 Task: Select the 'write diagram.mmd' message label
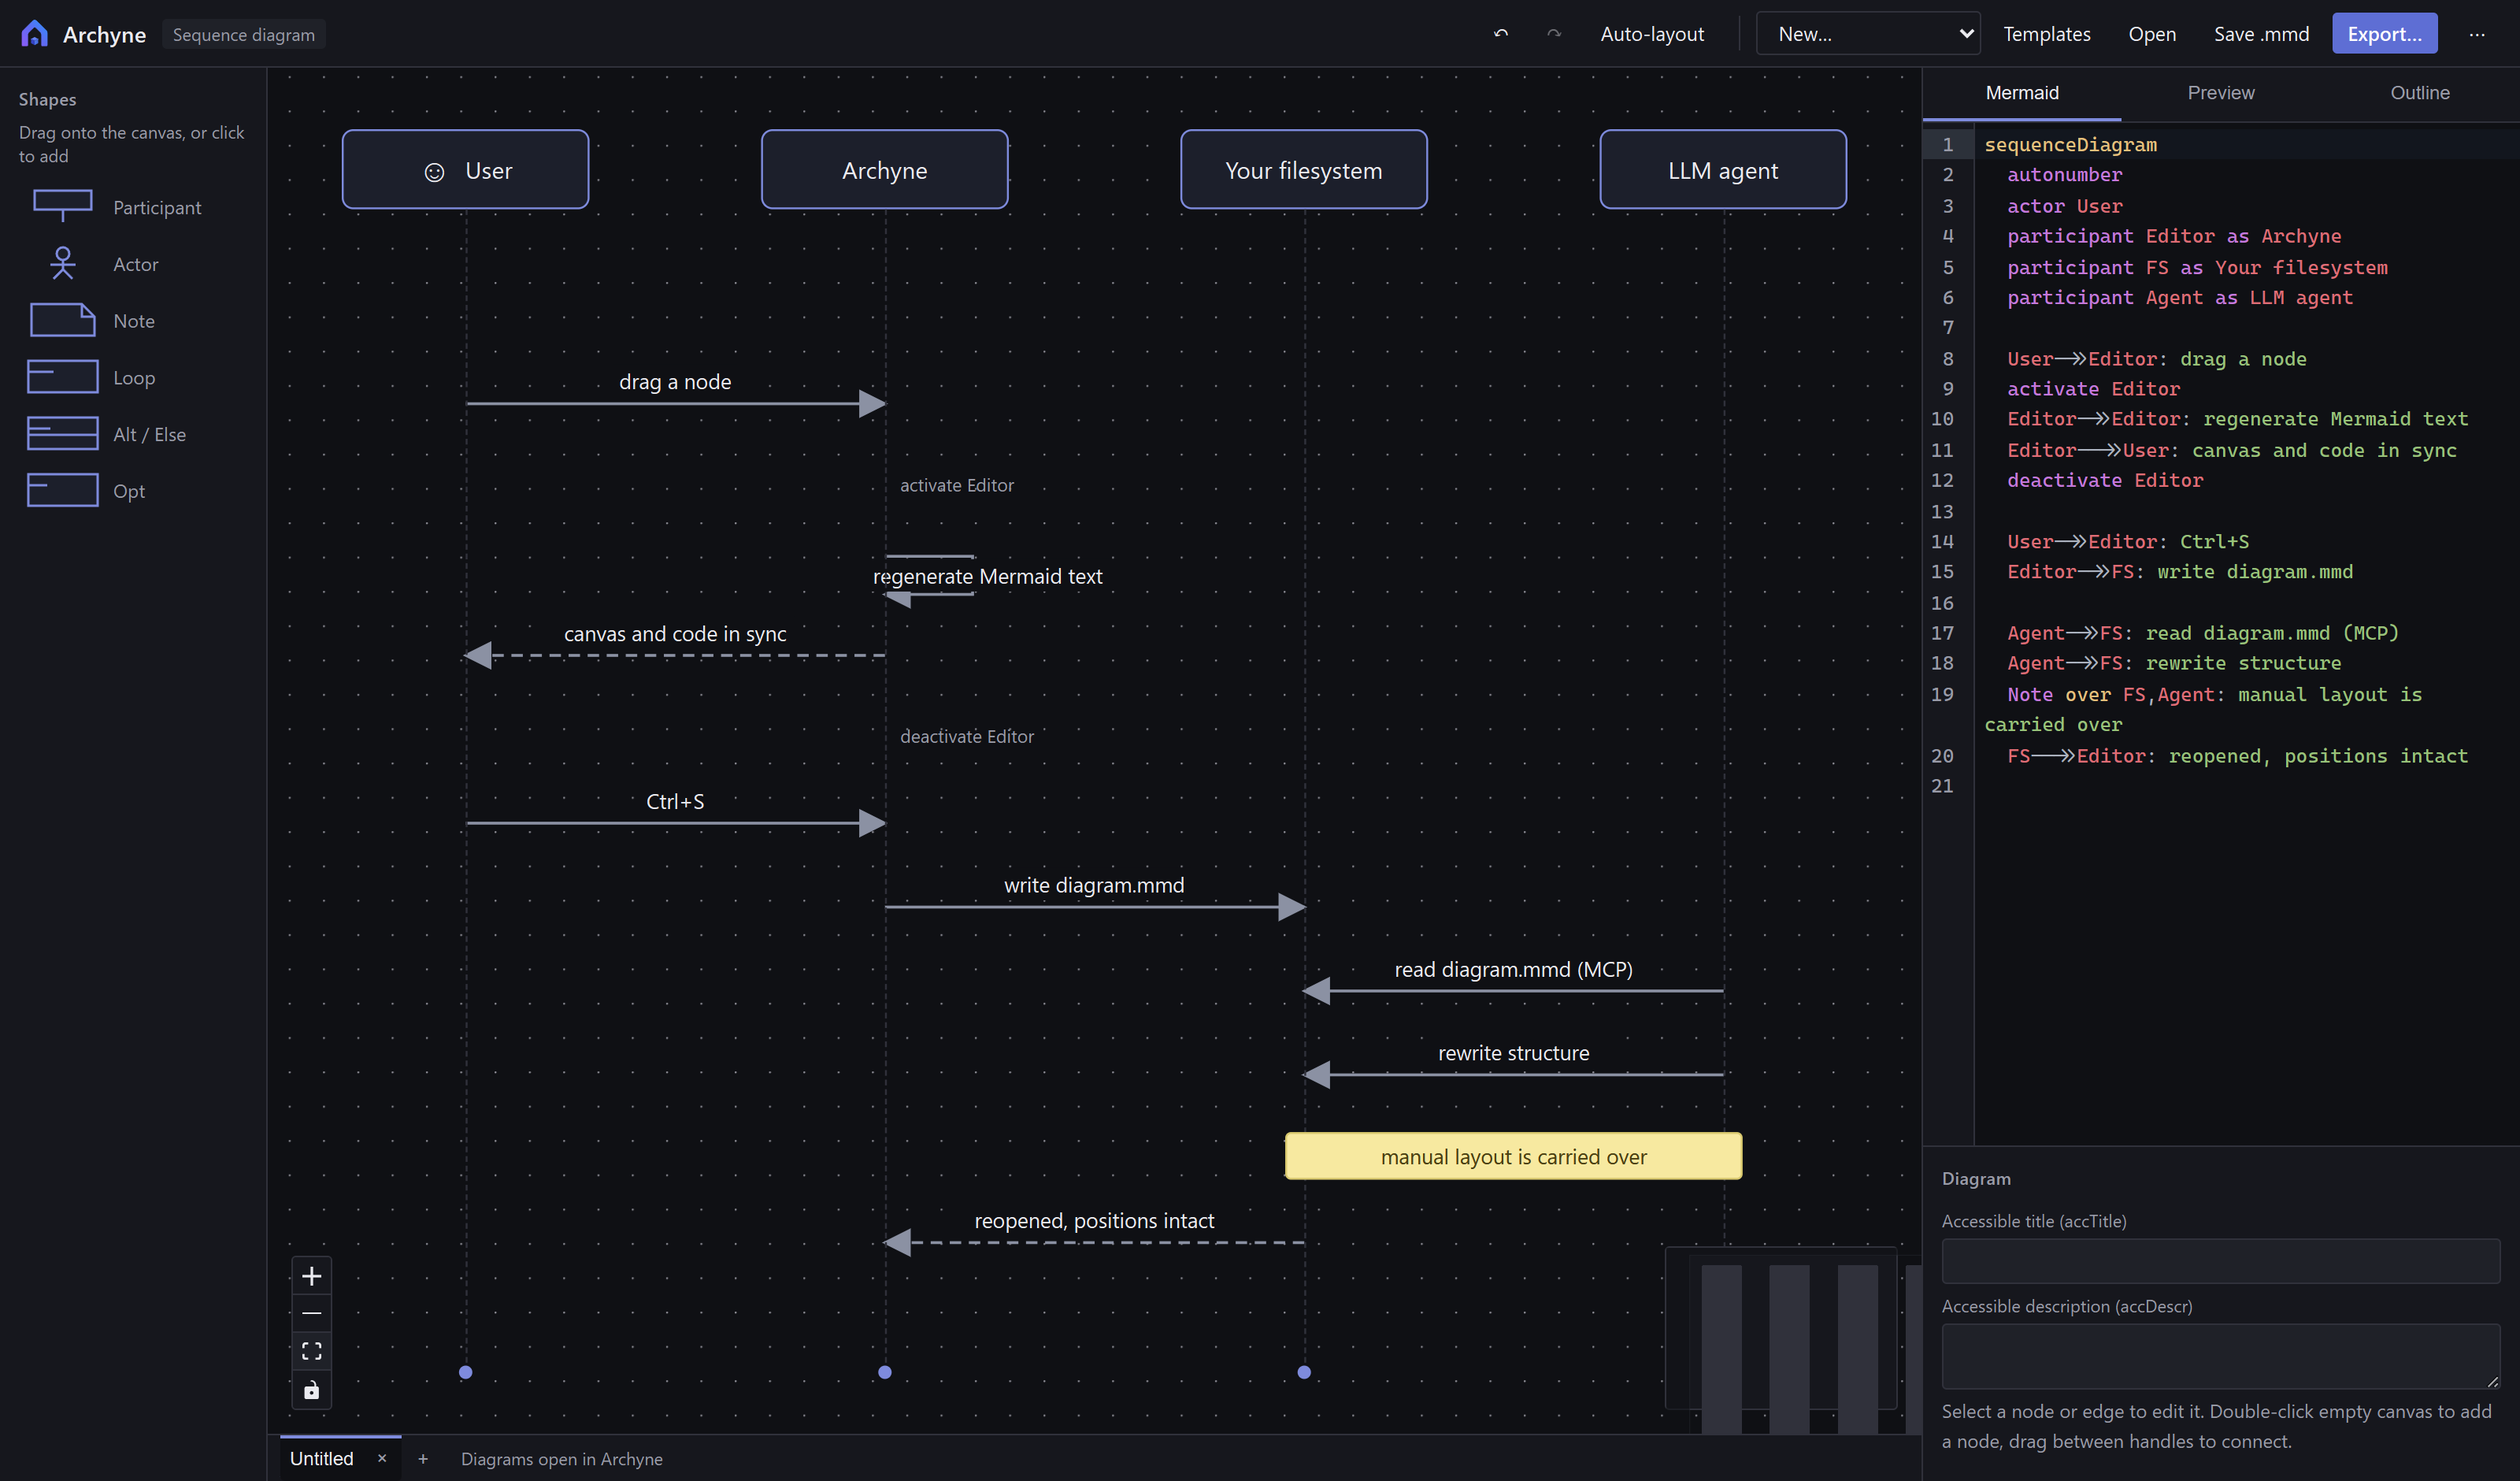(1094, 885)
